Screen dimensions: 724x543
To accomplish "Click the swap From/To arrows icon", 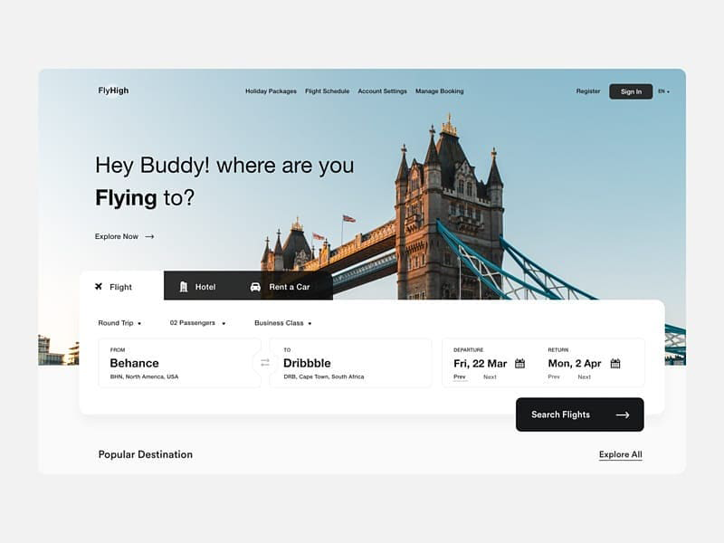I will click(265, 363).
